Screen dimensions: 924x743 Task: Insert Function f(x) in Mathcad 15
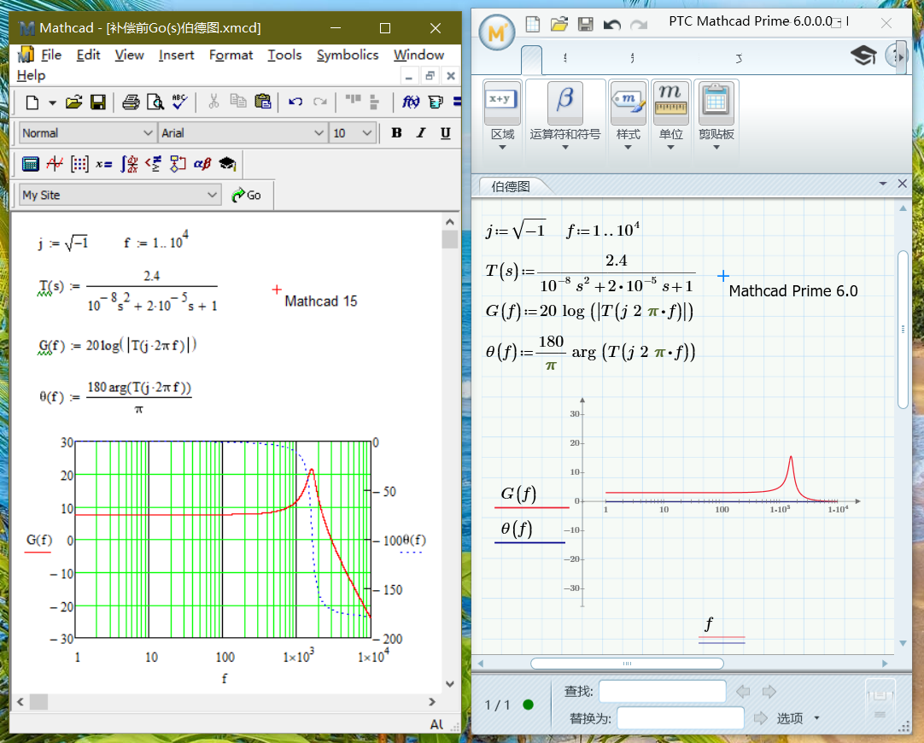(x=411, y=102)
